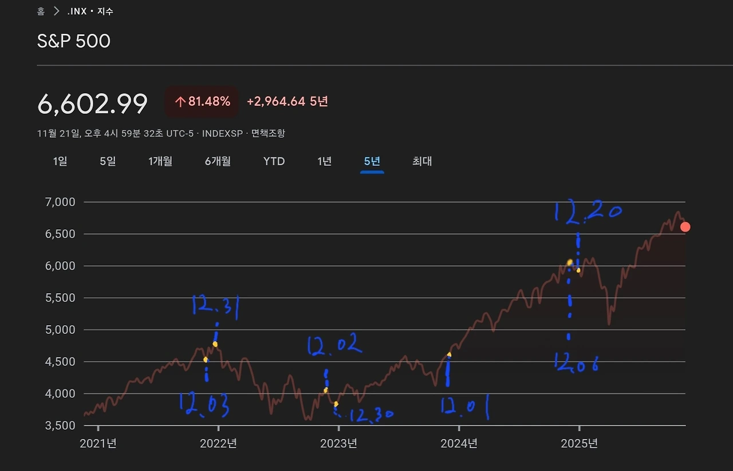
Task: Select the 1개월 range tab
Action: pos(160,161)
